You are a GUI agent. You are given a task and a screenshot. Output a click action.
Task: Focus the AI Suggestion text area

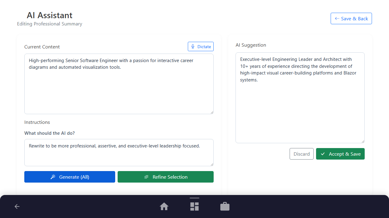300,98
